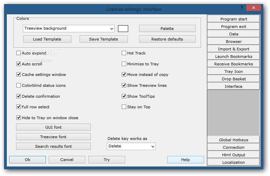Switch to the Program exit section

point(234,26)
